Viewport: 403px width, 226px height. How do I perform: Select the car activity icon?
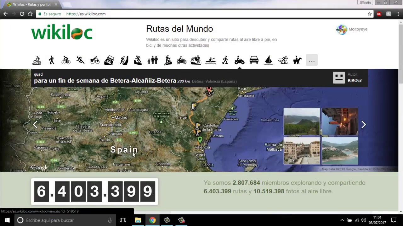coord(254,60)
